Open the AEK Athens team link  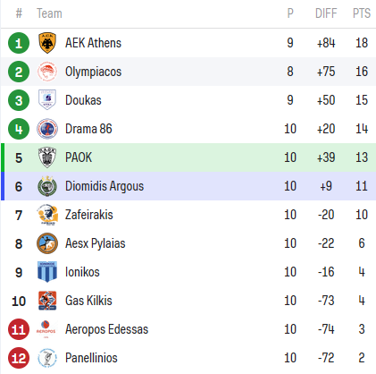click(x=93, y=43)
